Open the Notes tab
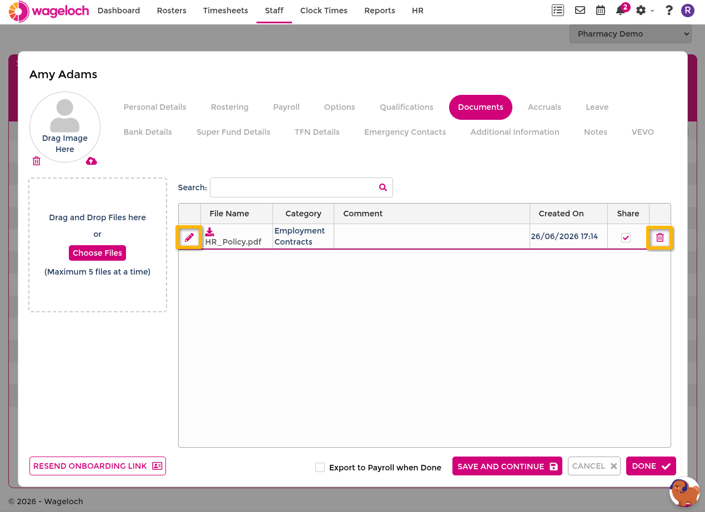 (x=596, y=132)
